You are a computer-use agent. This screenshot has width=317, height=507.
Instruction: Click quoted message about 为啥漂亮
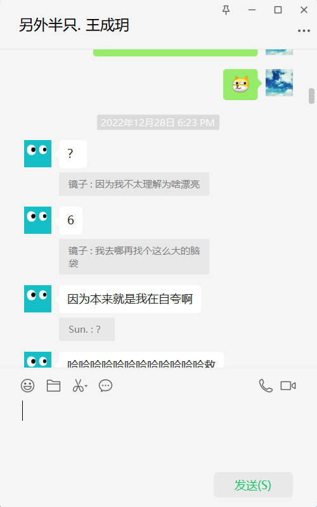click(134, 184)
